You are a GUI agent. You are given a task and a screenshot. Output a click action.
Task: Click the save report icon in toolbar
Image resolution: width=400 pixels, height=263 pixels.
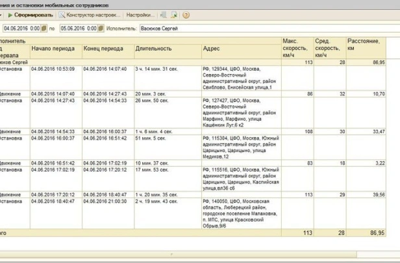[x=164, y=14]
